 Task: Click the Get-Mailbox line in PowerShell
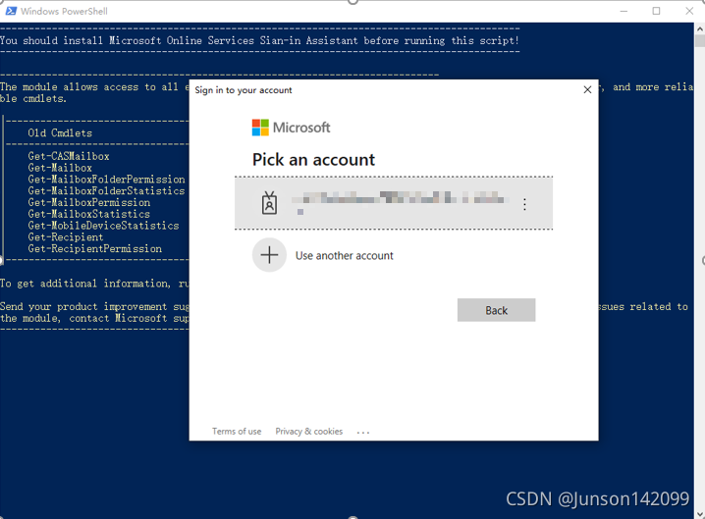click(60, 168)
